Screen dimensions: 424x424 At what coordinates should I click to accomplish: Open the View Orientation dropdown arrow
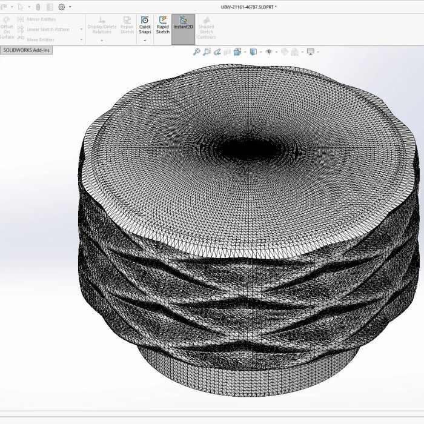(245, 52)
